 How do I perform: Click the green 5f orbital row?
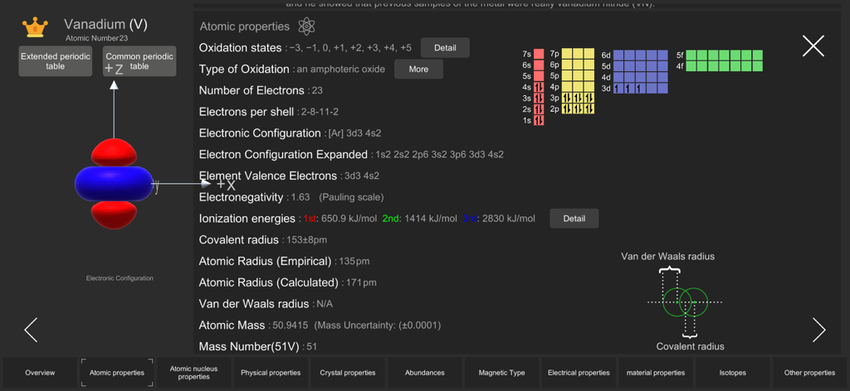coord(725,56)
